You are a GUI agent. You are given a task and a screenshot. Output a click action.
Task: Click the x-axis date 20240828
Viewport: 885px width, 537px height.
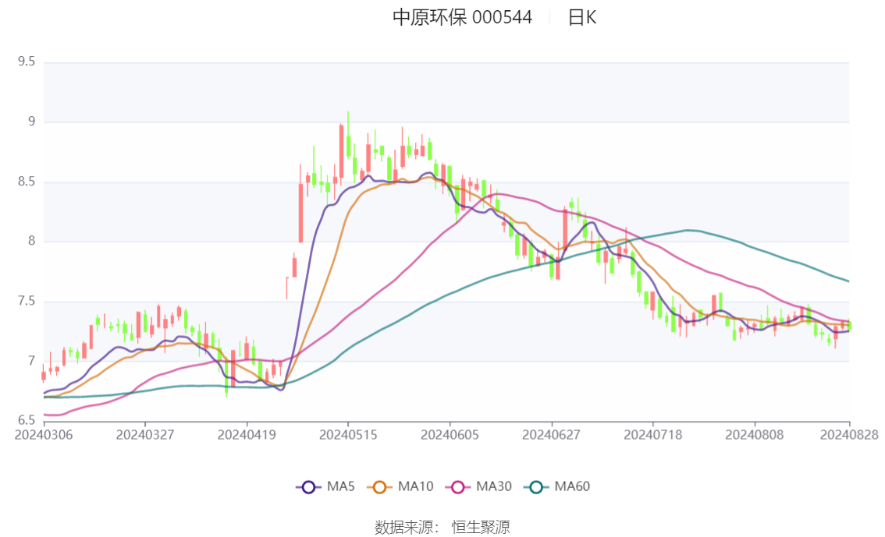849,435
